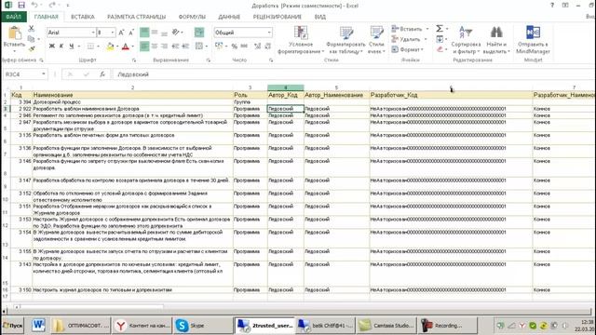Toggle Top Align for the cell
The width and height of the screenshot is (596, 335).
(144, 33)
